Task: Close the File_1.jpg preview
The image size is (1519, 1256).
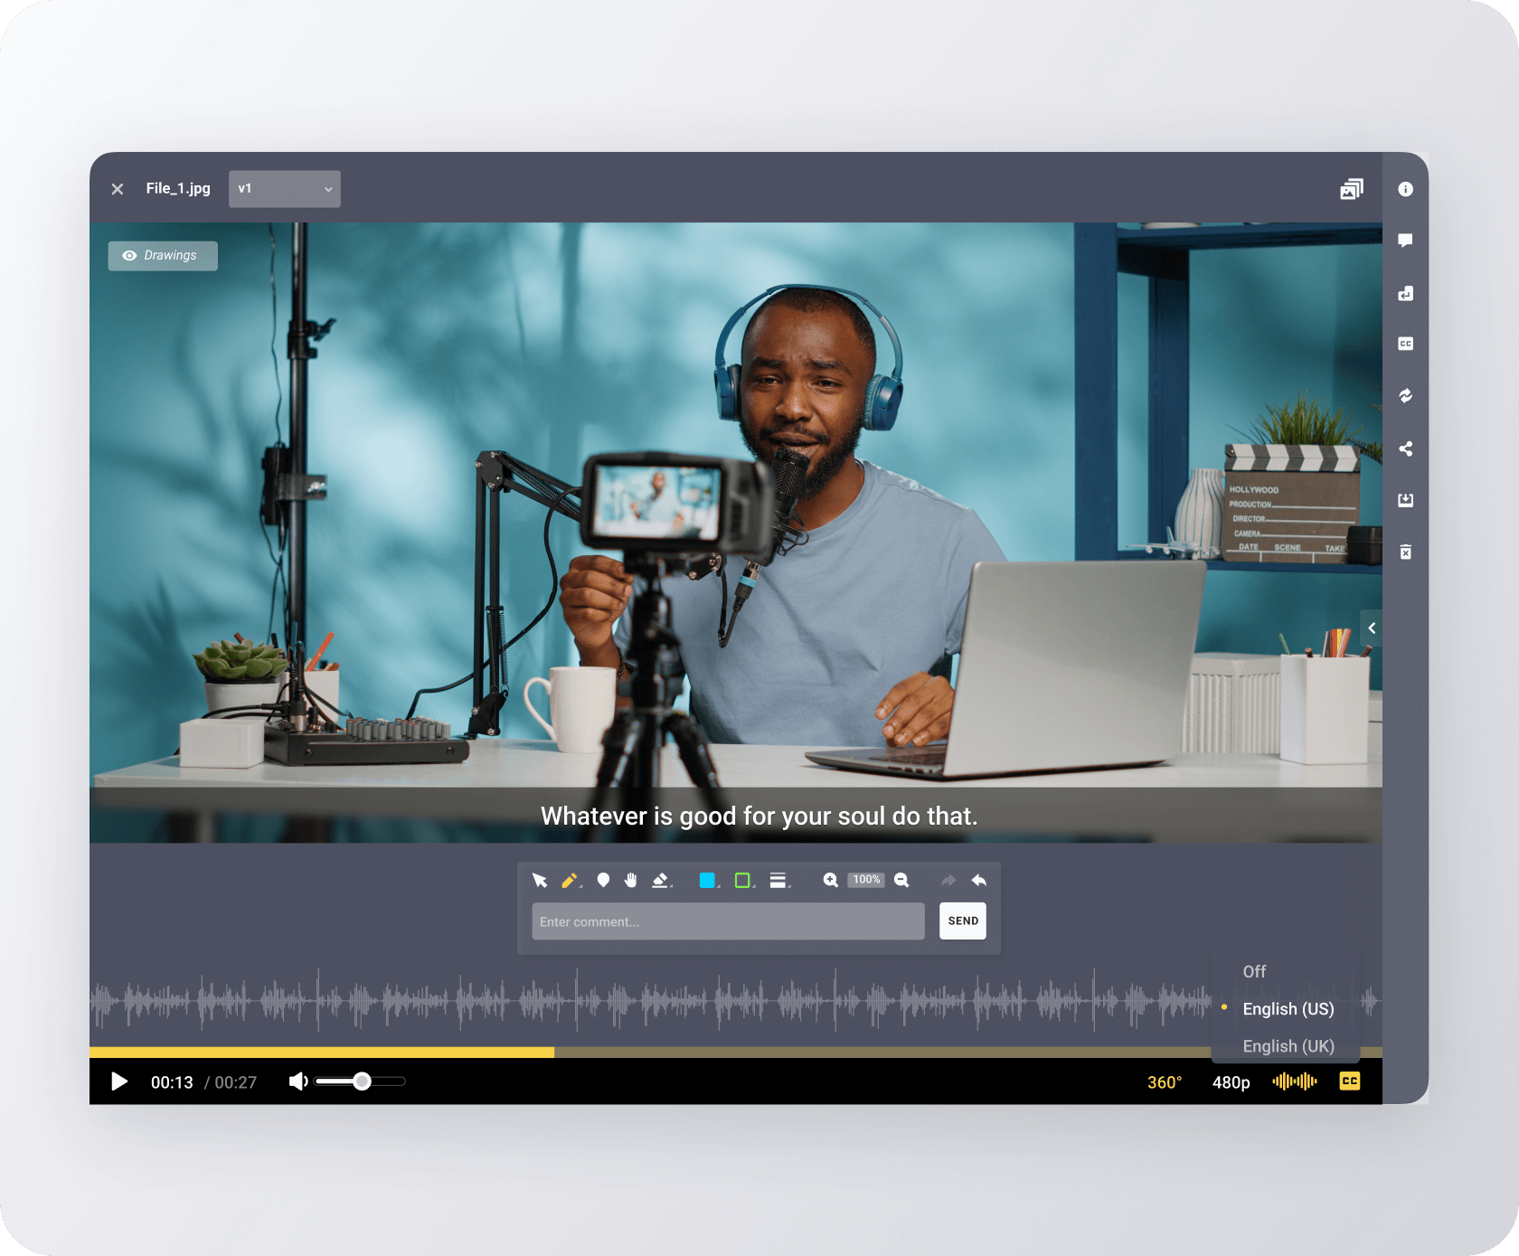Action: [118, 189]
